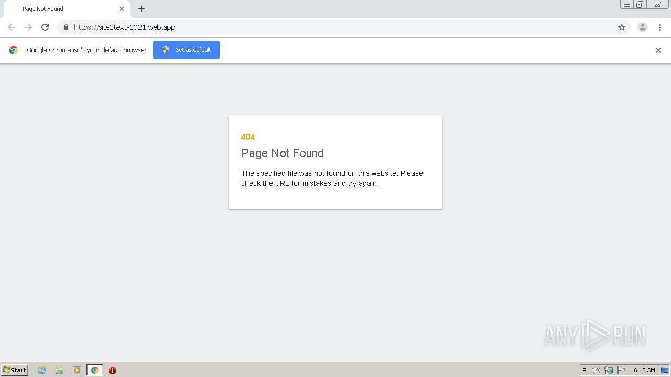Screen dimensions: 671x377
Task: Reload the current page
Action: (x=45, y=27)
